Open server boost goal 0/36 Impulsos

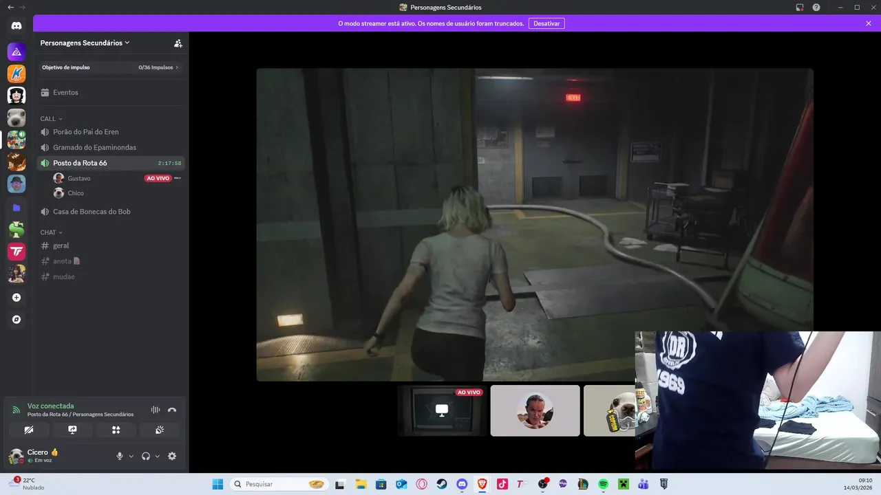point(111,67)
